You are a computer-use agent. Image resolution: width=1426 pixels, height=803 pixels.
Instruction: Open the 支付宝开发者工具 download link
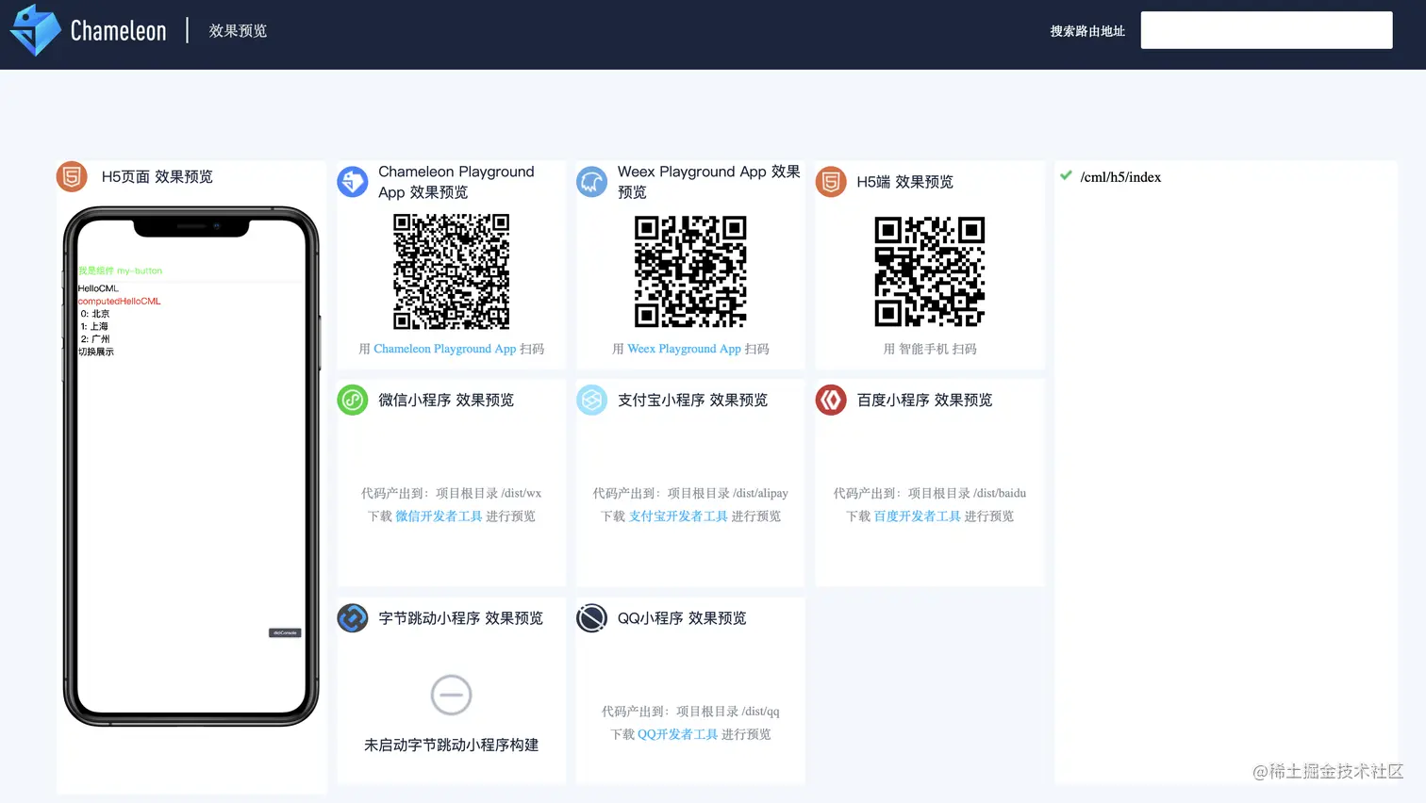[678, 516]
